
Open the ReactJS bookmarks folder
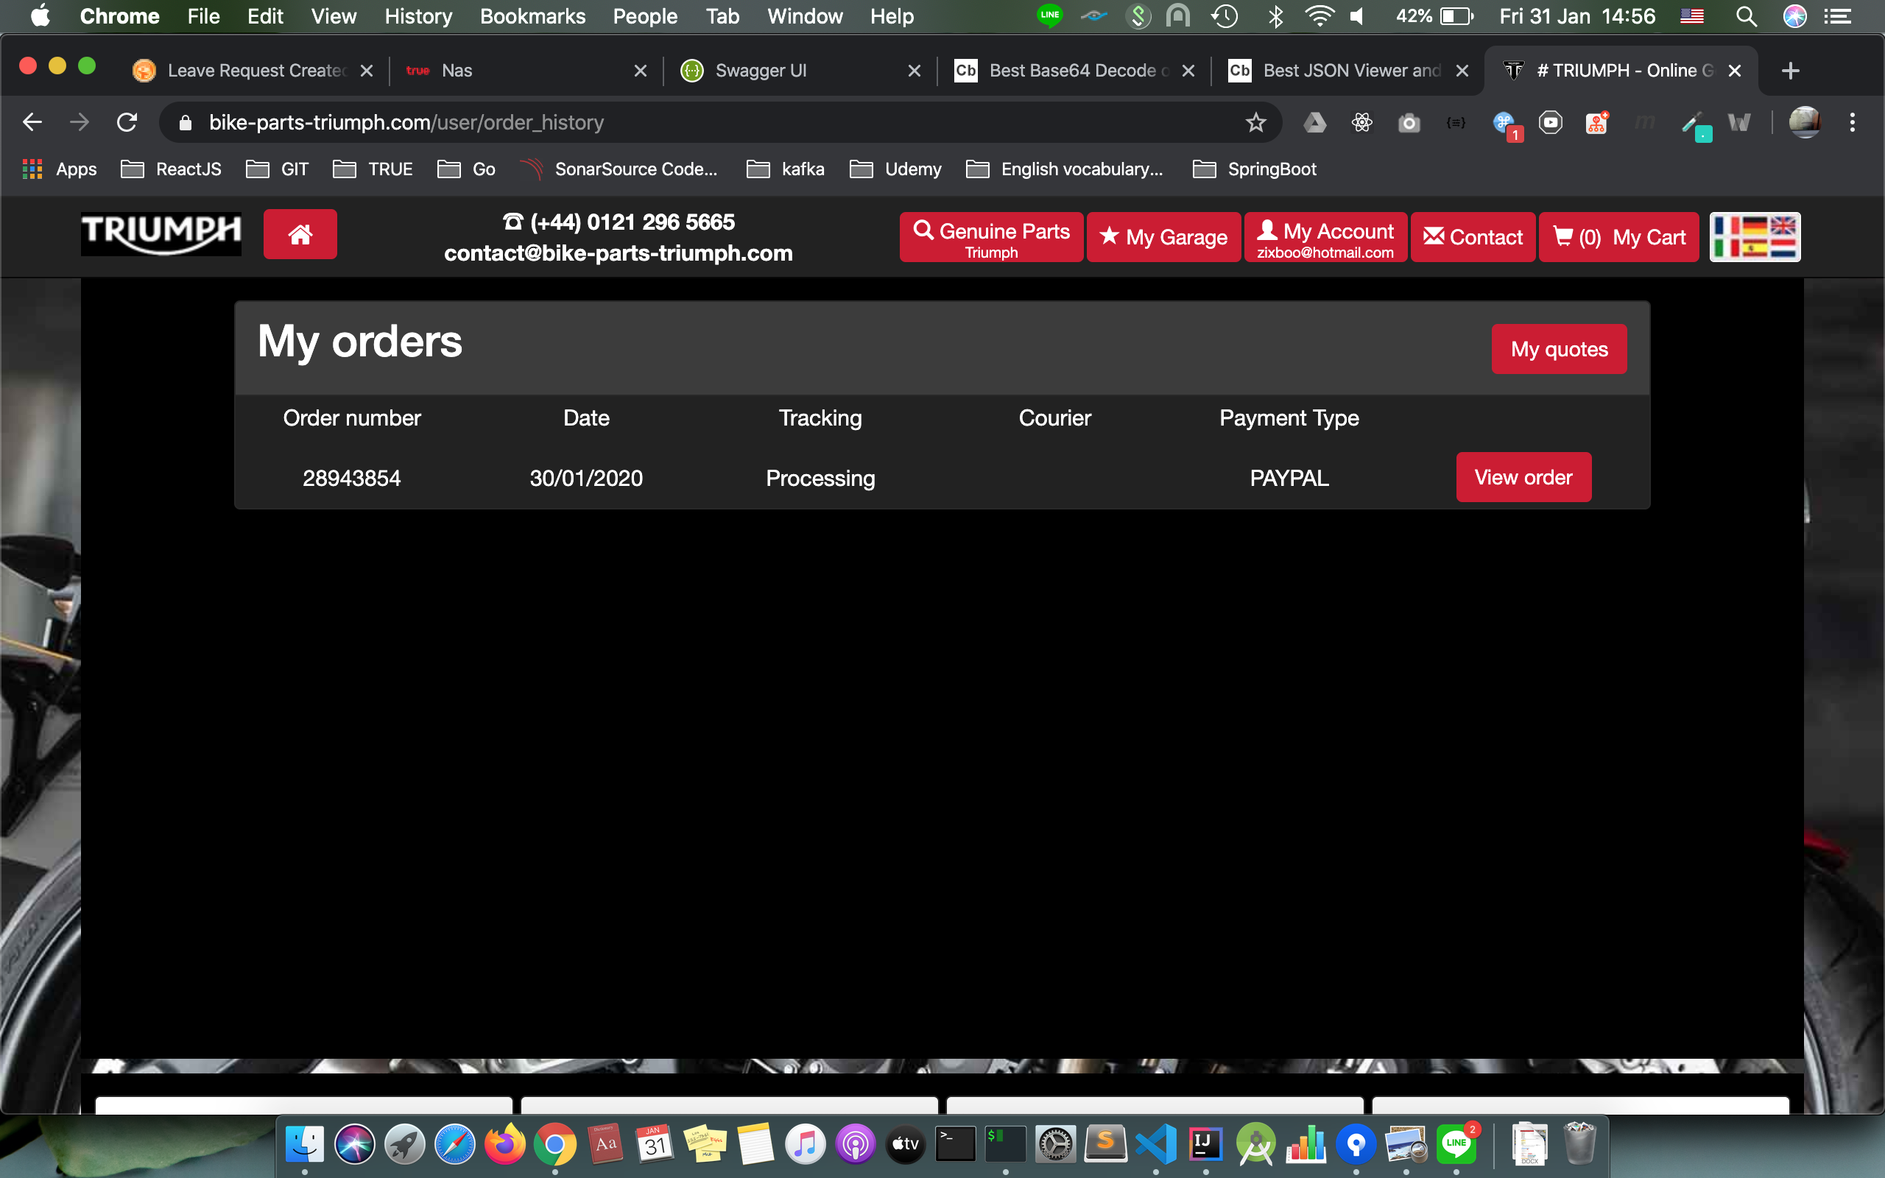click(172, 169)
